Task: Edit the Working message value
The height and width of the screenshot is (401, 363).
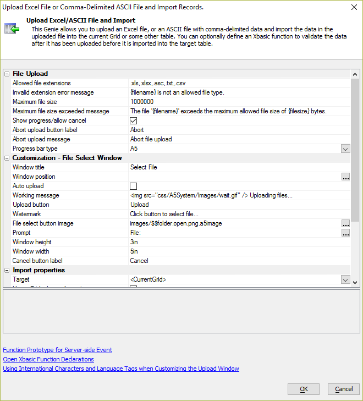Action: pyautogui.click(x=240, y=195)
